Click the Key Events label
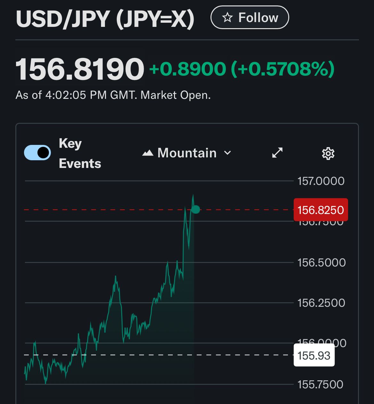The width and height of the screenshot is (374, 404). [80, 153]
